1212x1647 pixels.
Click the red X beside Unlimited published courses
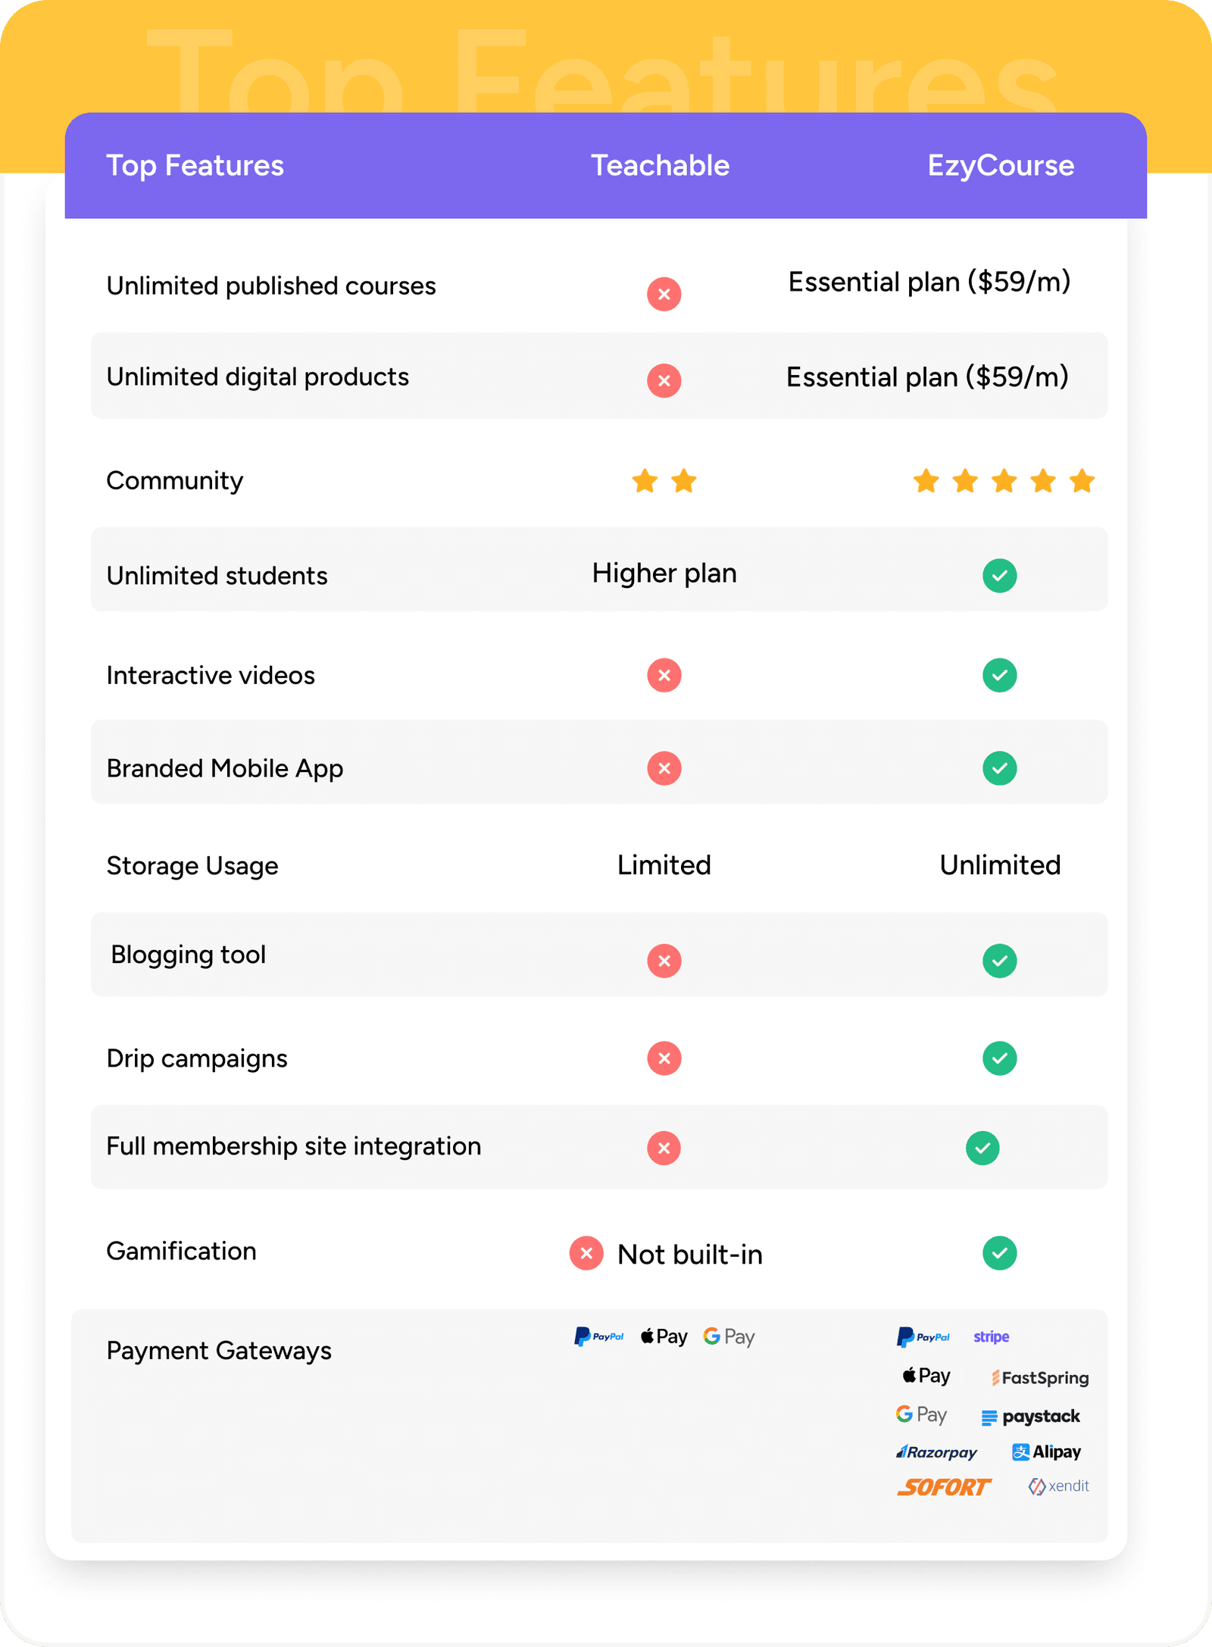(x=664, y=294)
